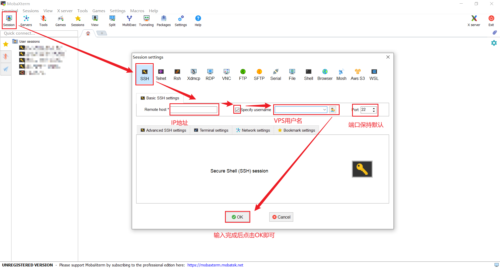This screenshot has width=500, height=268.
Task: Select the Rsh session type
Action: tap(177, 74)
